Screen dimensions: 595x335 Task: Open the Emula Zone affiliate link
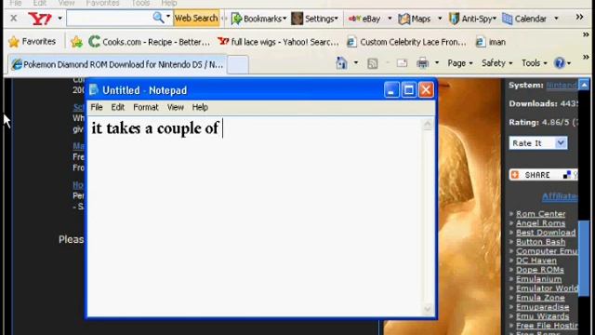(540, 298)
